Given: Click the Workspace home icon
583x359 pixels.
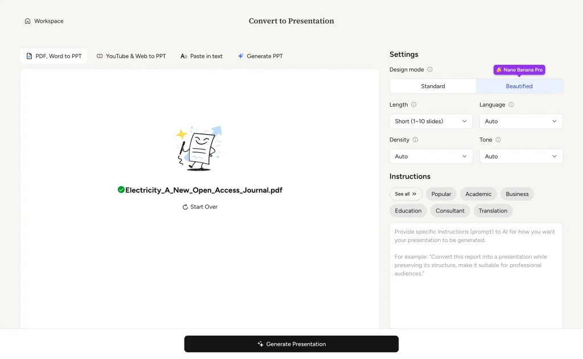Looking at the screenshot, I should (x=27, y=21).
